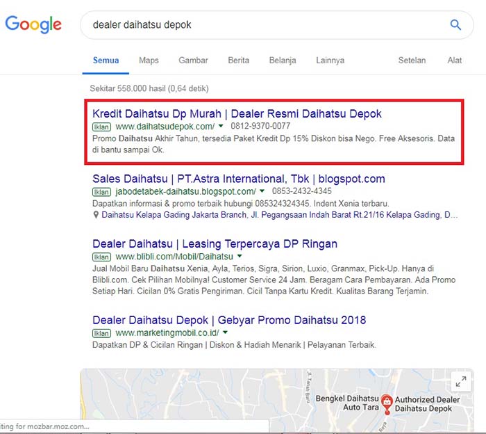Click the Iklan badge beside www.blibli.com
486x434 pixels.
102,257
